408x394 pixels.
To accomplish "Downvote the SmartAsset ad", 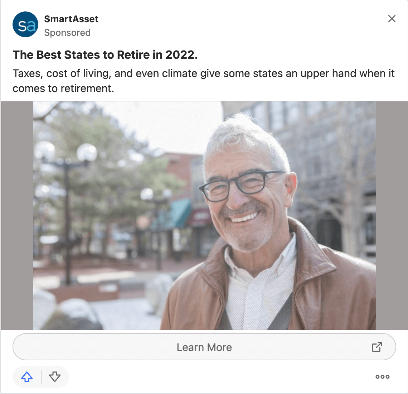I will [x=55, y=376].
